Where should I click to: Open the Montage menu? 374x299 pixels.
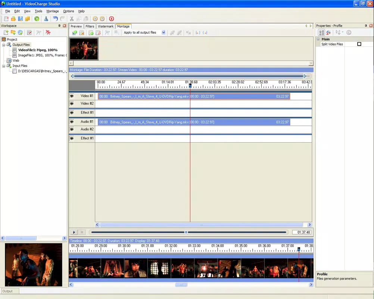tap(53, 11)
